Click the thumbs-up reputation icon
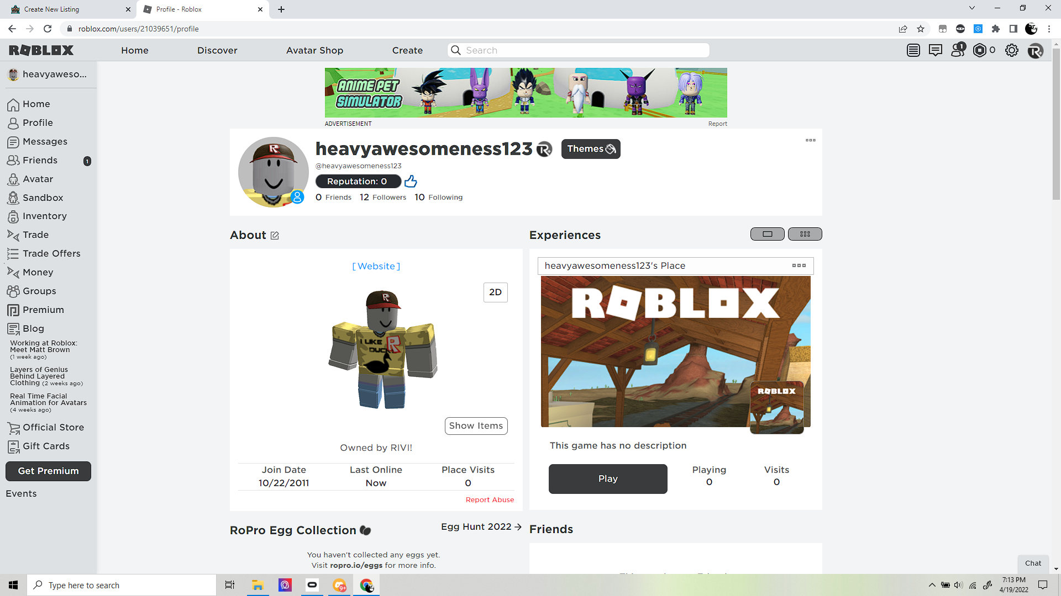Viewport: 1061px width, 596px height. coord(411,182)
